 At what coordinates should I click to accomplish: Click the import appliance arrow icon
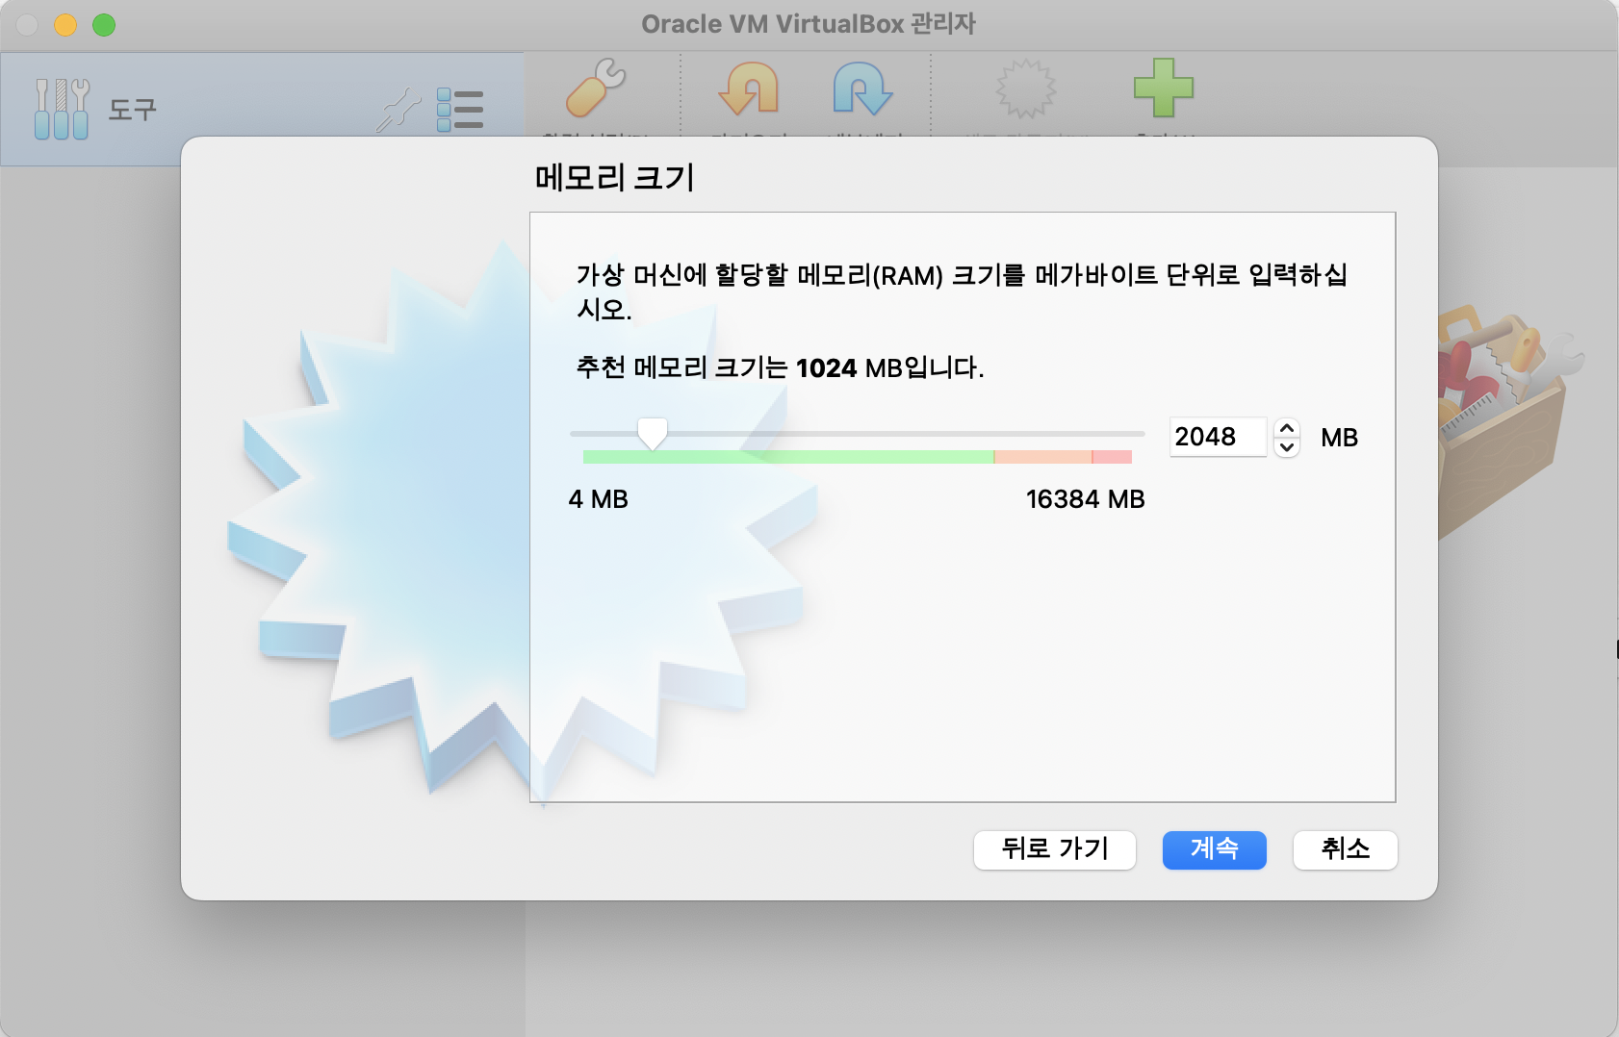pos(749,88)
